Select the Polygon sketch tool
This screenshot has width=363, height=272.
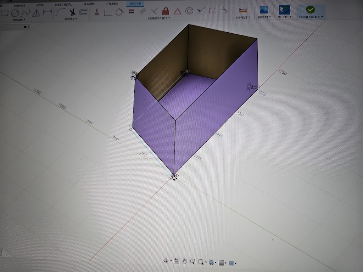point(36,13)
